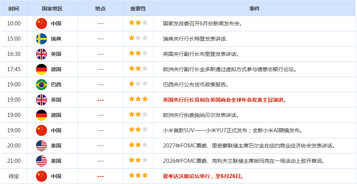357x184 pixels.
Task: Select importance stars in the 17:45 row
Action: [x=138, y=68]
